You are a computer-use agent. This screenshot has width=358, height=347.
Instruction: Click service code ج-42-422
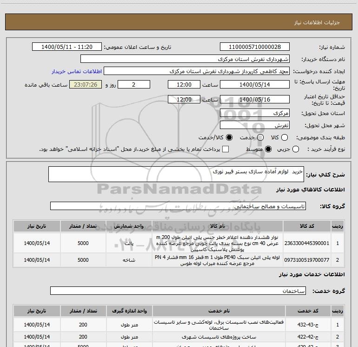[308, 337]
